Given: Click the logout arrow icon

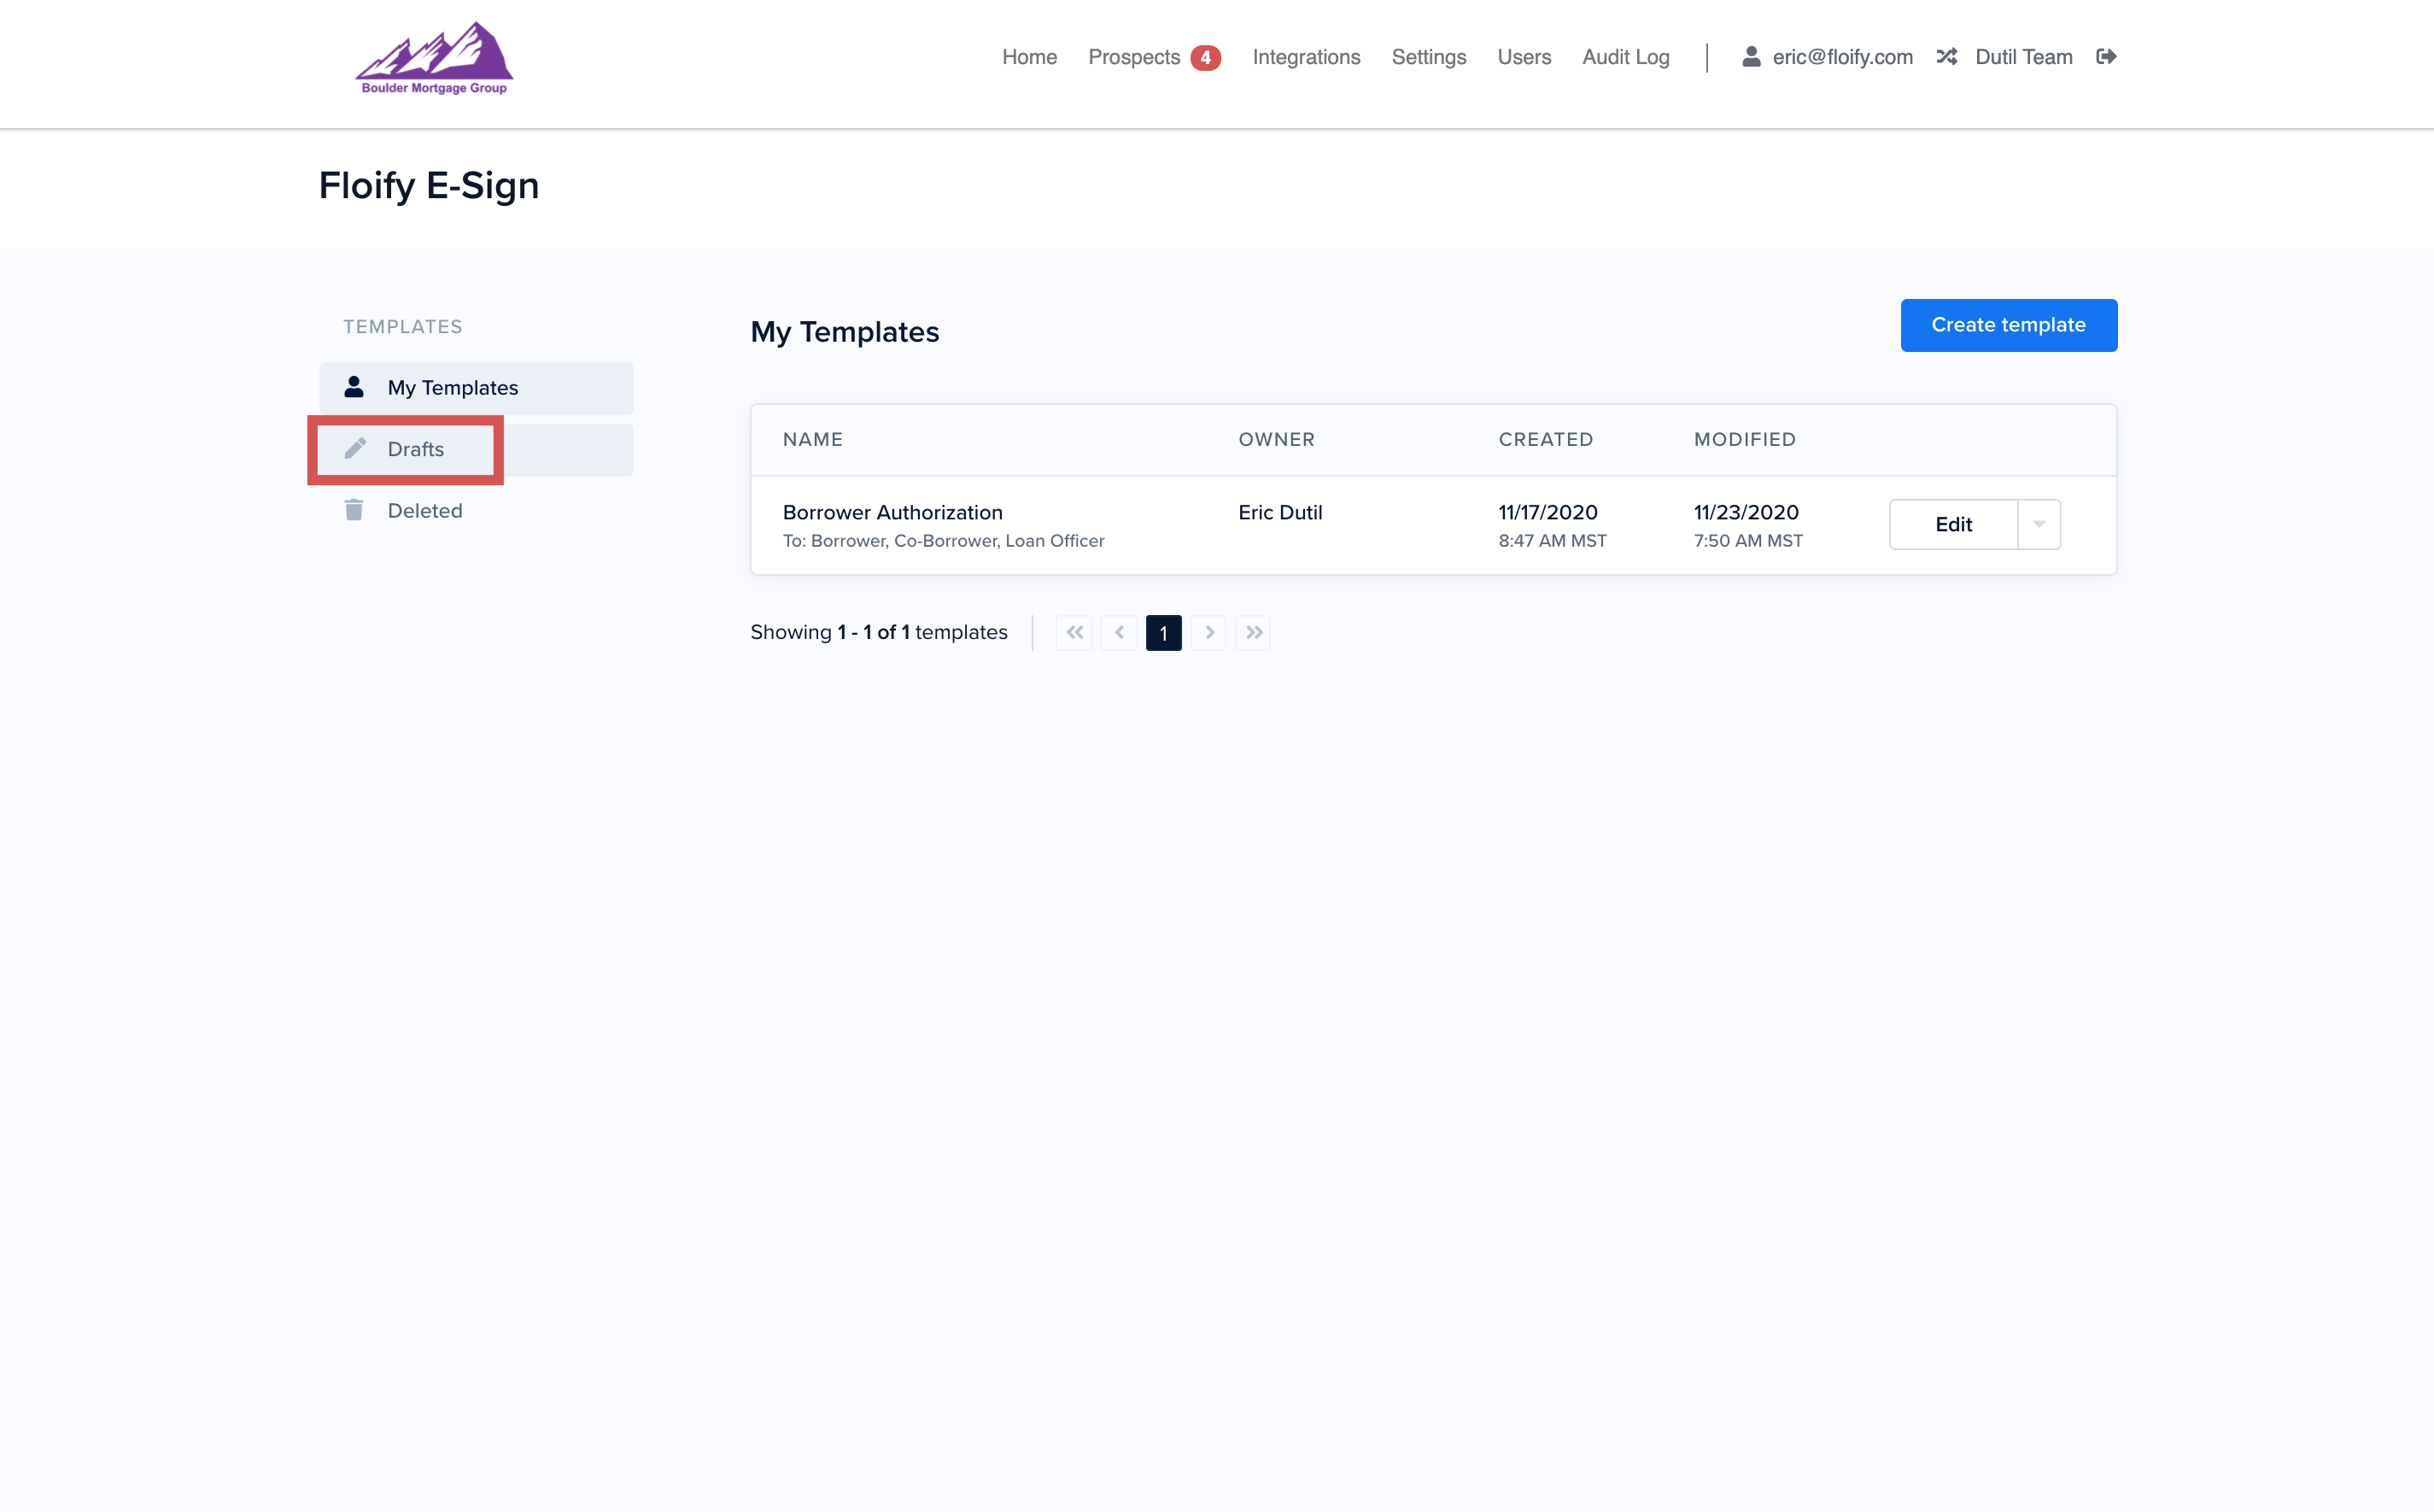Looking at the screenshot, I should [2106, 57].
